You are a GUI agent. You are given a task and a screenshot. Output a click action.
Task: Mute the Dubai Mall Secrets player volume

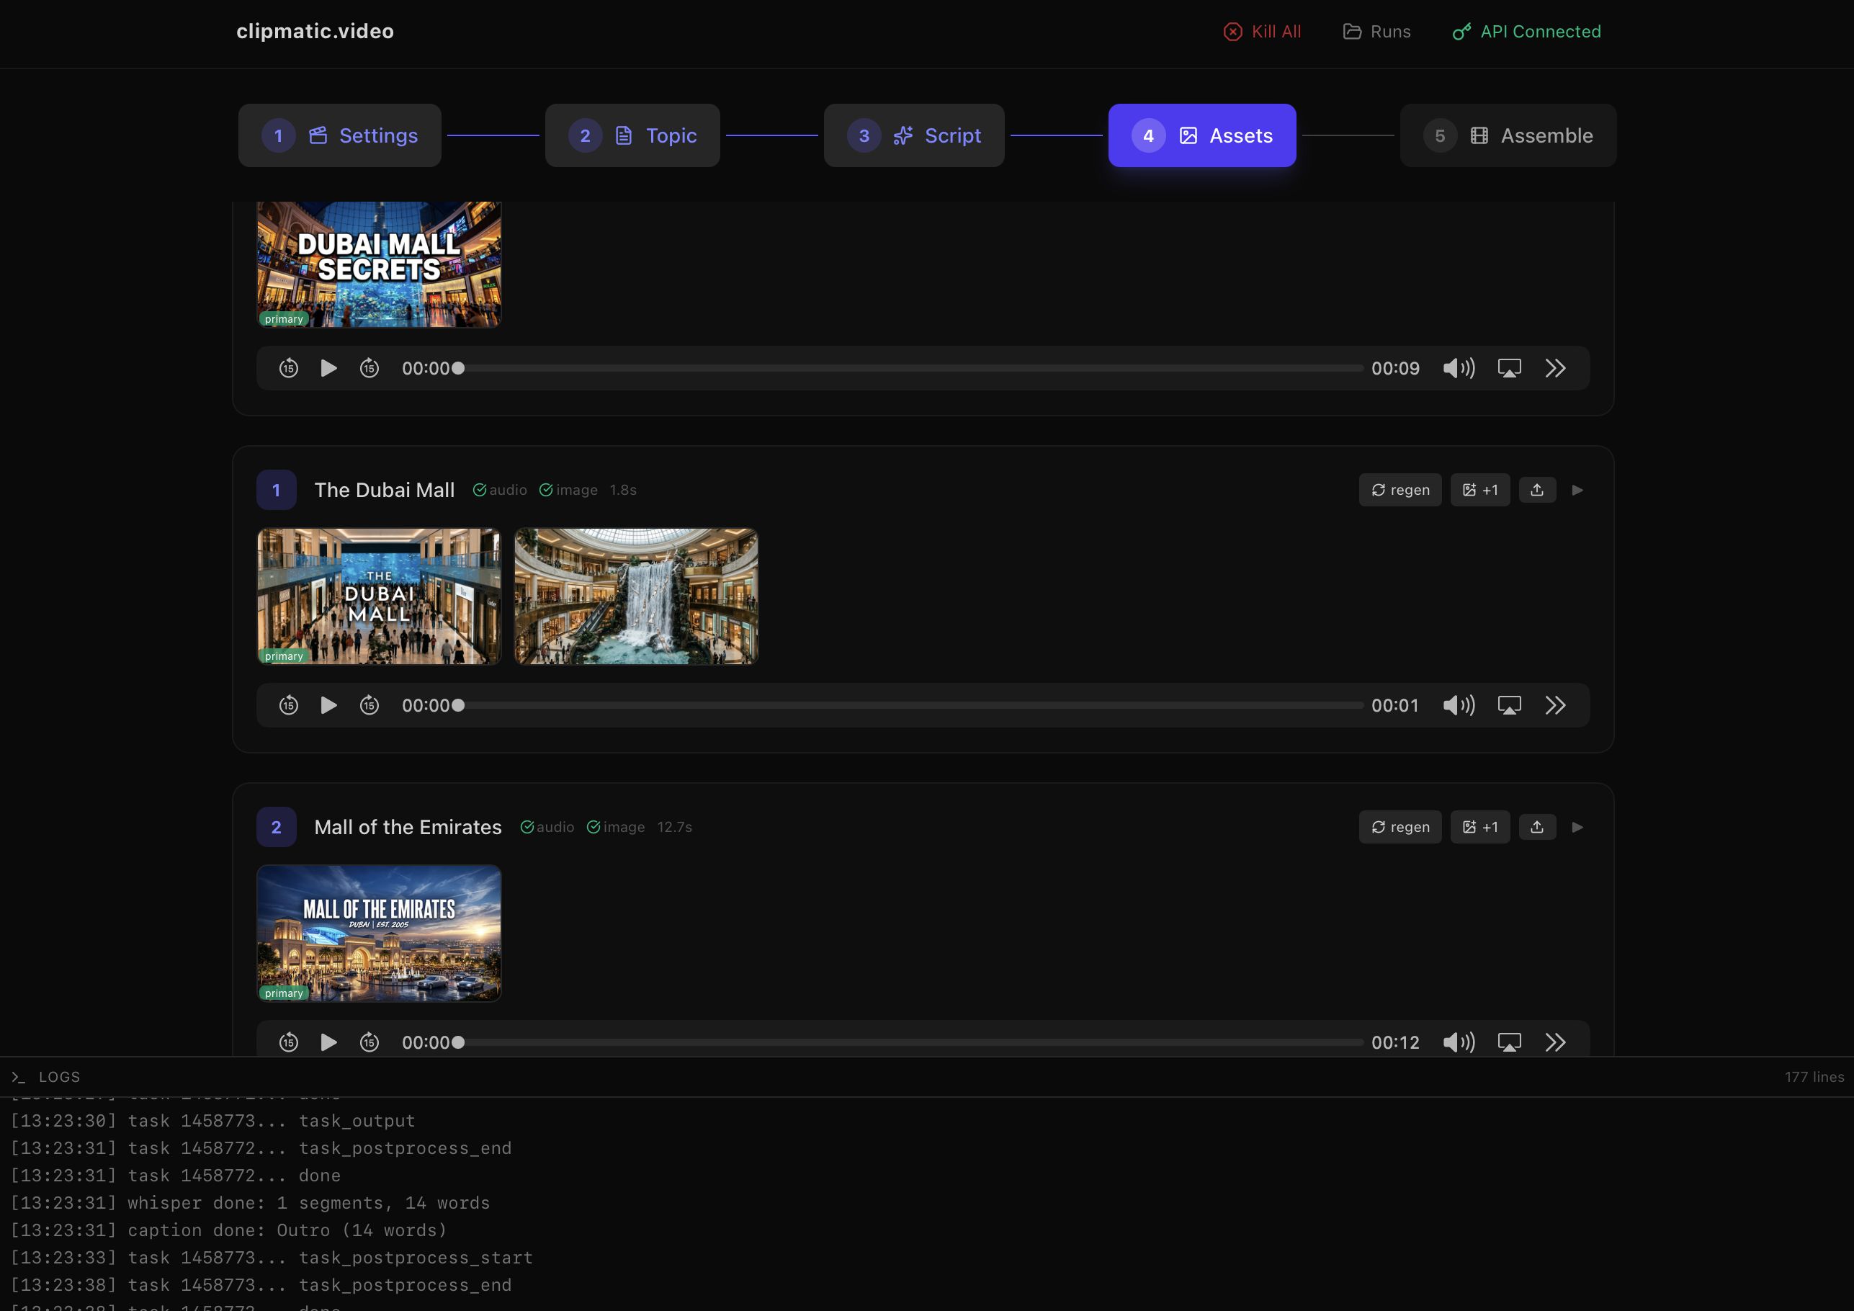point(1459,368)
